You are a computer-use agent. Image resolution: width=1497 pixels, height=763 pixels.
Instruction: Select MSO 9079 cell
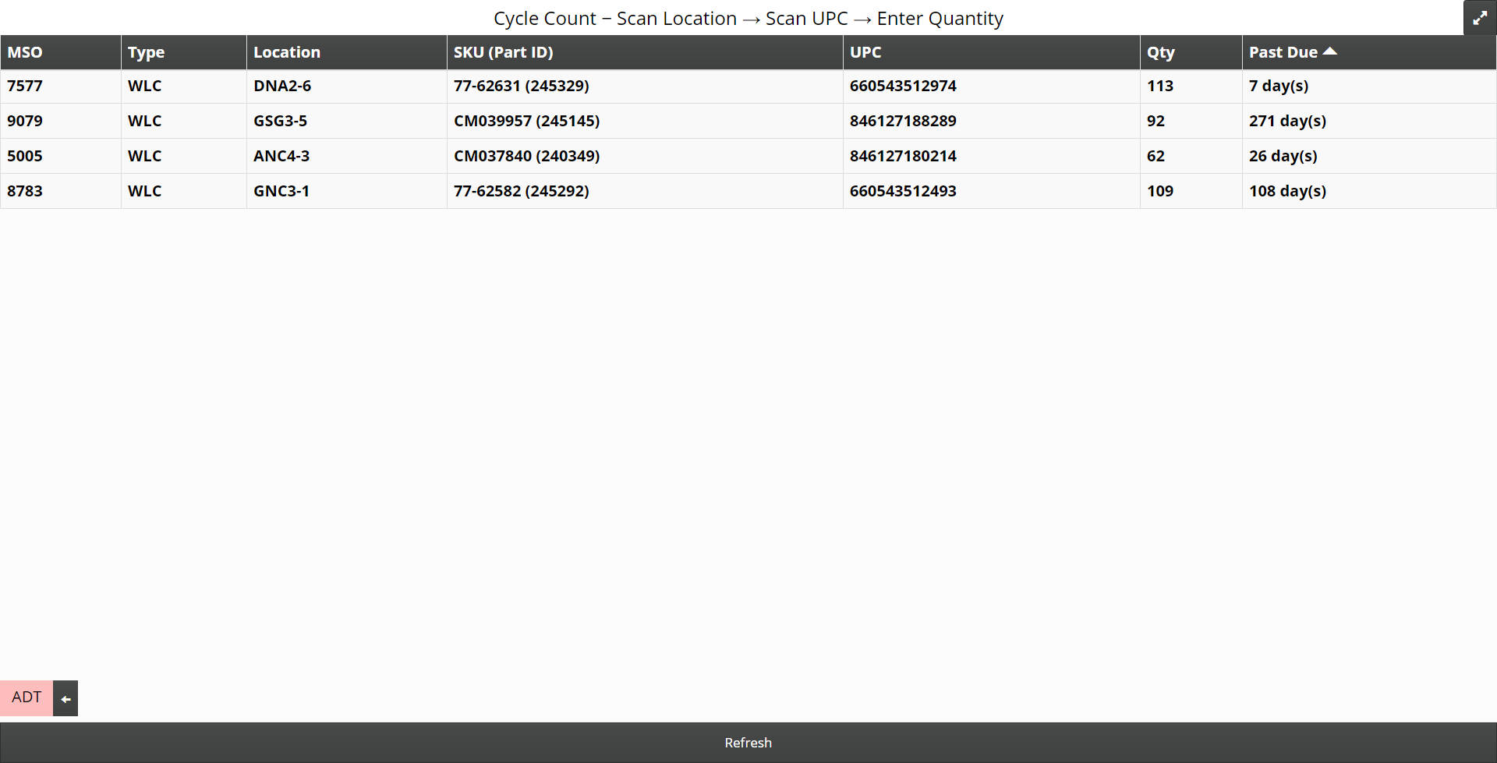point(61,121)
